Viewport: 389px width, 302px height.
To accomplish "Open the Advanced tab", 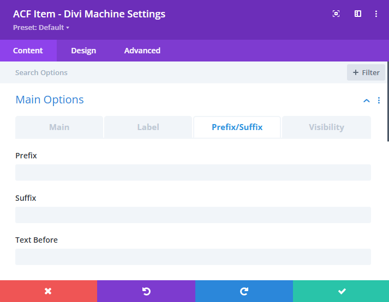I will click(142, 51).
